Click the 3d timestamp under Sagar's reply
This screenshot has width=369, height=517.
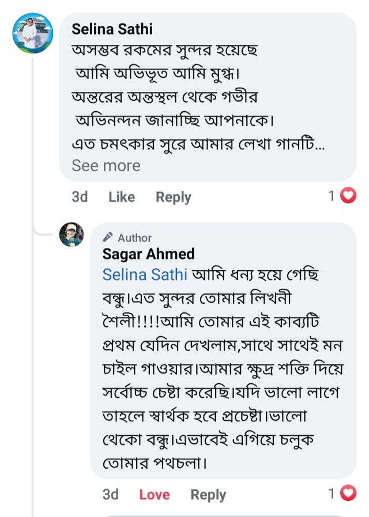(110, 495)
